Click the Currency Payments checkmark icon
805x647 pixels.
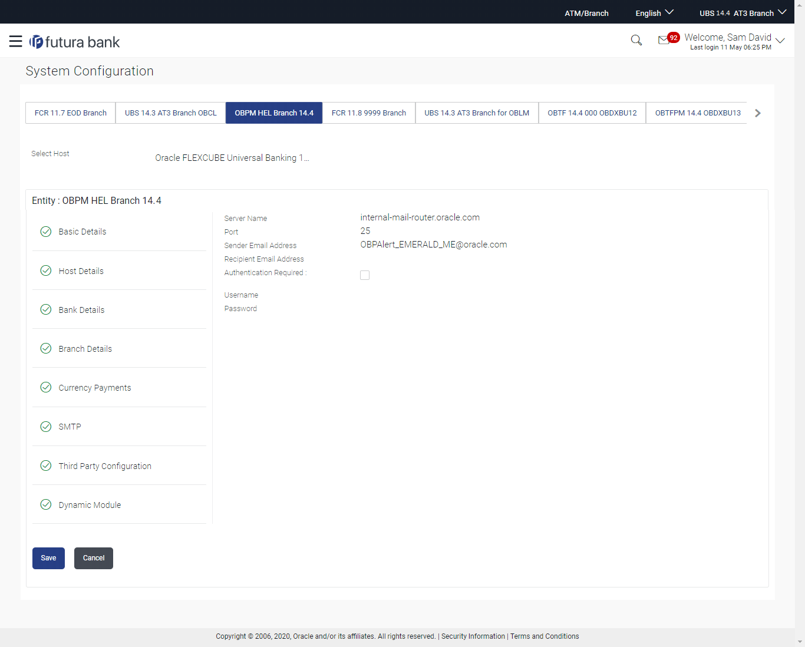(x=46, y=387)
